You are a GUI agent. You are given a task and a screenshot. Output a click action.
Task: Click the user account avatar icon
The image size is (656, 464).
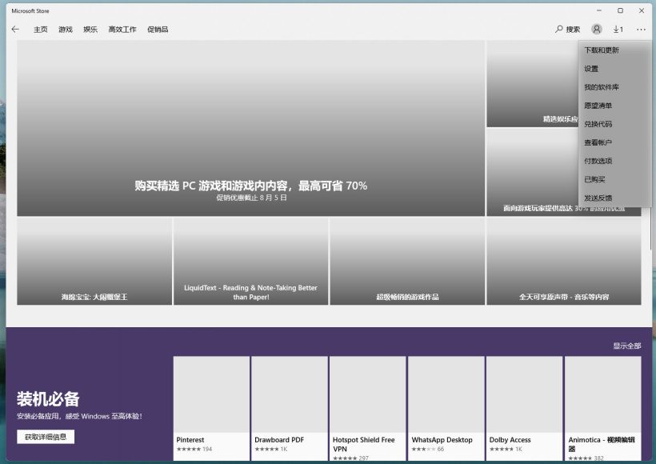597,30
